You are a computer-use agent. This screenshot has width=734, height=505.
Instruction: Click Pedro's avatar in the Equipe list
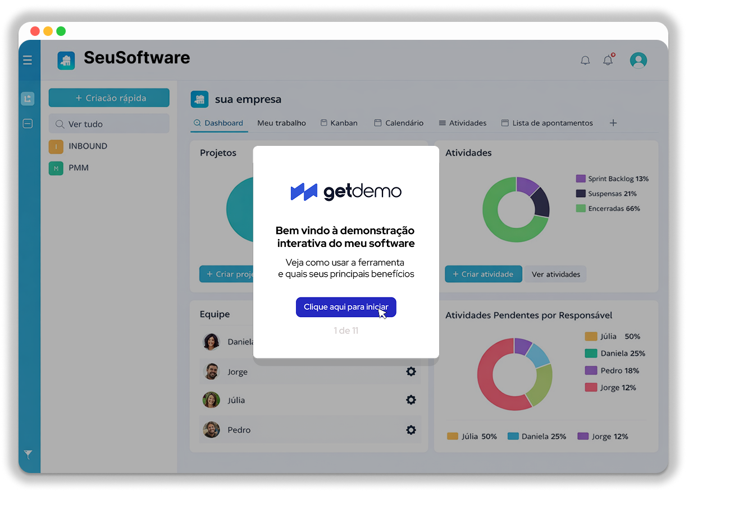click(211, 430)
